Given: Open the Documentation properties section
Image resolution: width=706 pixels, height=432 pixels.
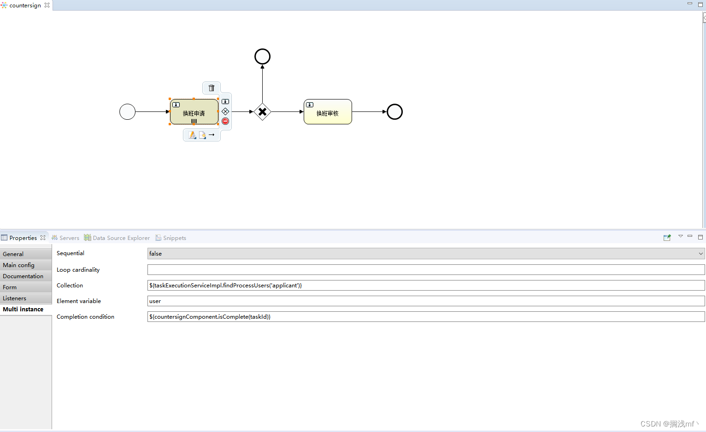Looking at the screenshot, I should tap(26, 276).
